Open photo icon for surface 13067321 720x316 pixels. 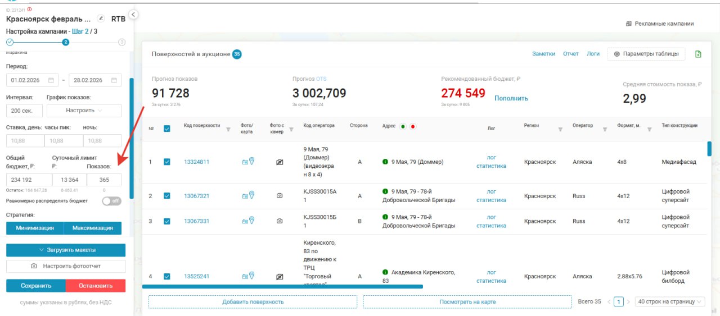click(x=245, y=196)
